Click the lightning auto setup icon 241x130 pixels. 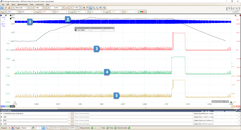[6, 8]
